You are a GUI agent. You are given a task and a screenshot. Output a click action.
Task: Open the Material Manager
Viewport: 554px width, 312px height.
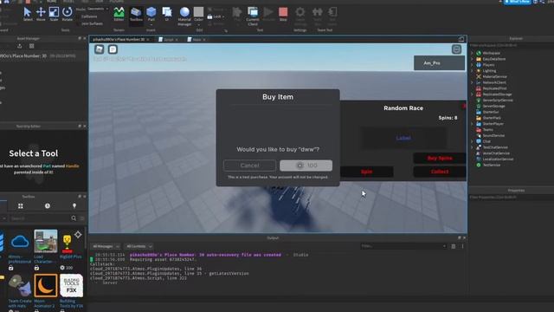(184, 16)
